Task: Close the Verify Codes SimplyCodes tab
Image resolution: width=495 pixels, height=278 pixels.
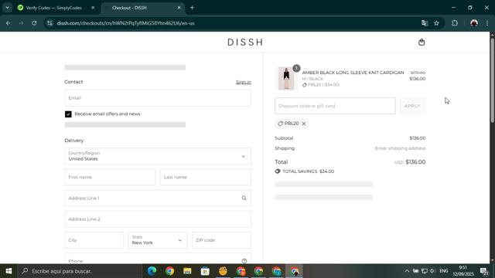Action: [x=93, y=8]
